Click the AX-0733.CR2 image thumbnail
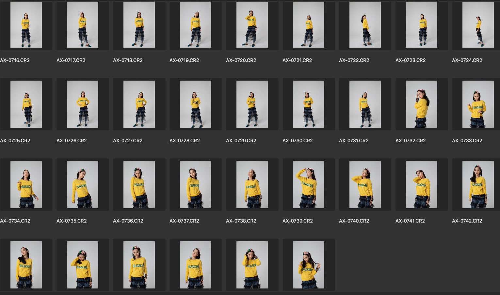The image size is (500, 295). (478, 104)
